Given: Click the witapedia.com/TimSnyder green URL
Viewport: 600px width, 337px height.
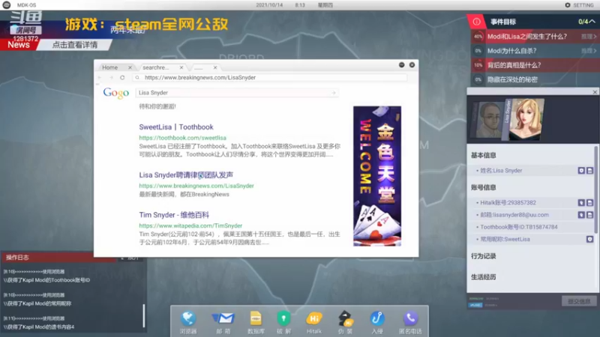Looking at the screenshot, I should 190,226.
